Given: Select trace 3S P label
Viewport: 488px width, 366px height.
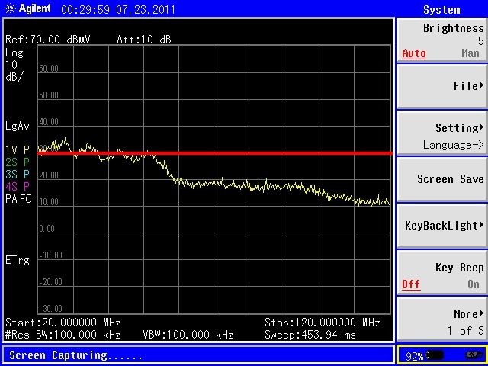Looking at the screenshot, I should 18,175.
